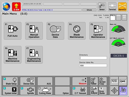This screenshot has height=97, width=129.
Task: Click the Main Air pressure gauge
Action: click(118, 29)
